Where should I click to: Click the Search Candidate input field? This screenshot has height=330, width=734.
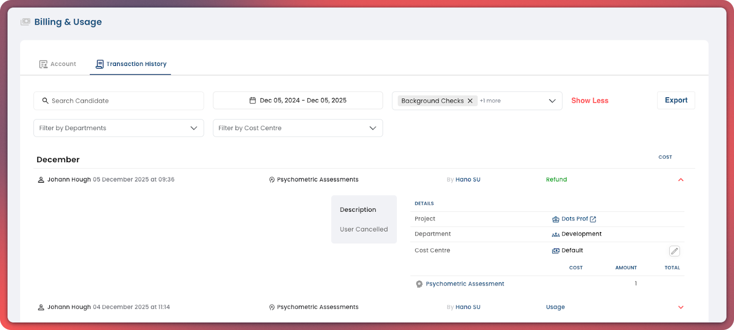124,101
